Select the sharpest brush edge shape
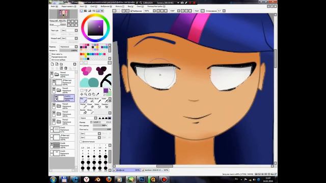The width and height of the screenshot is (326, 183). click(x=100, y=118)
